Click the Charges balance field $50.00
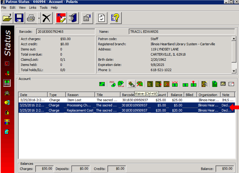Screen dimensions: 239x173 pos(44,169)
